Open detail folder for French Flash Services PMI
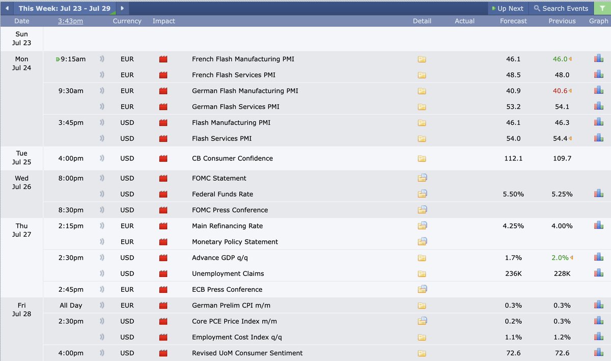This screenshot has width=611, height=361. click(x=422, y=75)
